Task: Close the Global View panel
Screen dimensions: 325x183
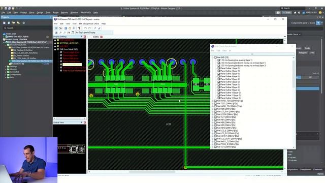Action: pyautogui.click(x=85, y=123)
